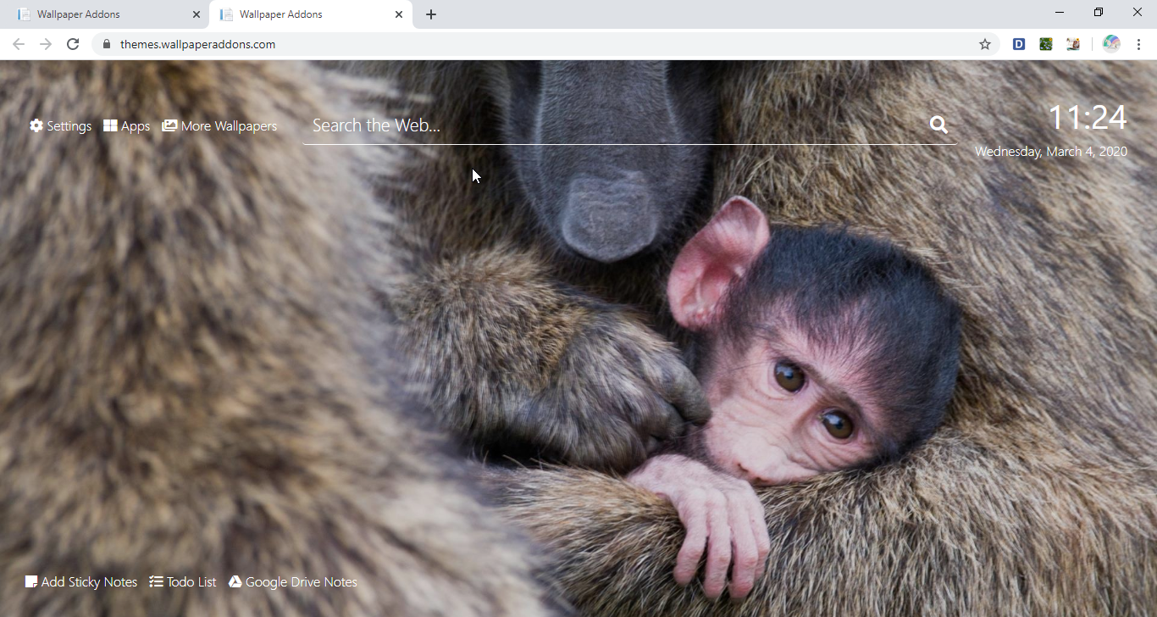Close the first Wallpaper Addons tab

[x=197, y=14]
